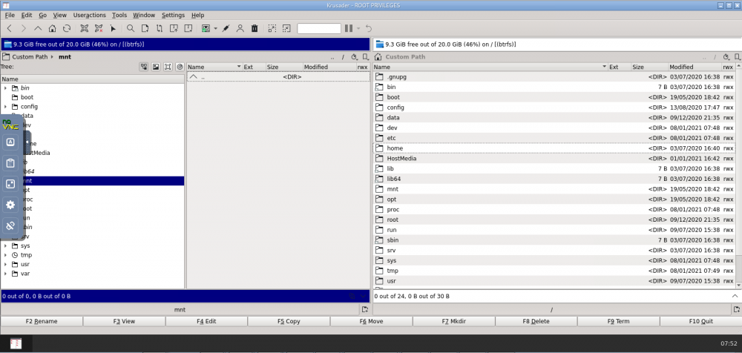Click the F8 Delete button
Image resolution: width=742 pixels, height=353 pixels.
click(x=536, y=321)
